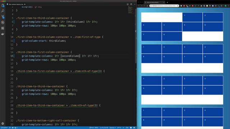Image resolution: width=230 pixels, height=129 pixels.
Task: Open the Extensions view in activity bar
Action: tap(3, 28)
